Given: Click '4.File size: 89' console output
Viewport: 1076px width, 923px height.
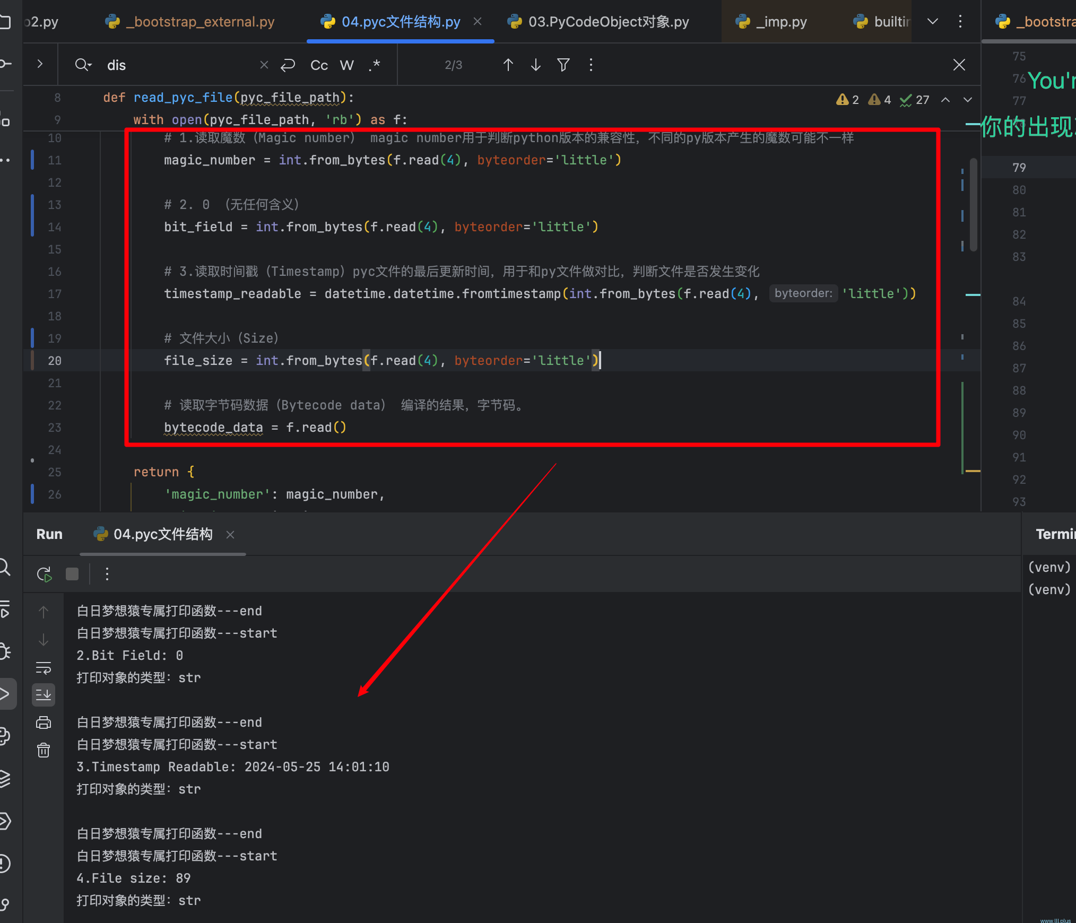Looking at the screenshot, I should pyautogui.click(x=134, y=878).
